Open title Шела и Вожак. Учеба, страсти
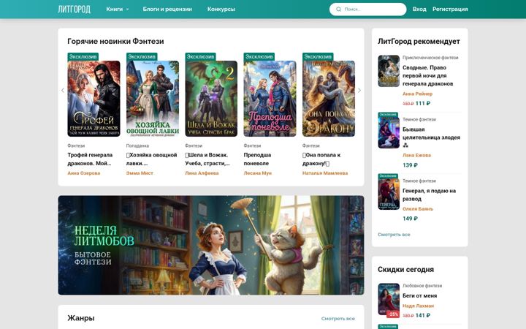Image resolution: width=526 pixels, height=329 pixels. point(207,159)
